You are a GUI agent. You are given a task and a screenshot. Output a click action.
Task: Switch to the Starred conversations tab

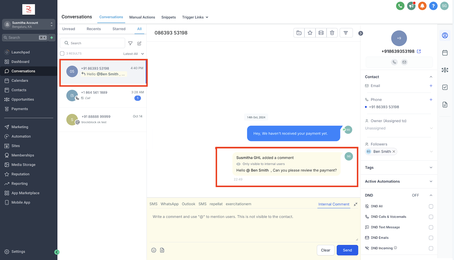click(x=119, y=29)
